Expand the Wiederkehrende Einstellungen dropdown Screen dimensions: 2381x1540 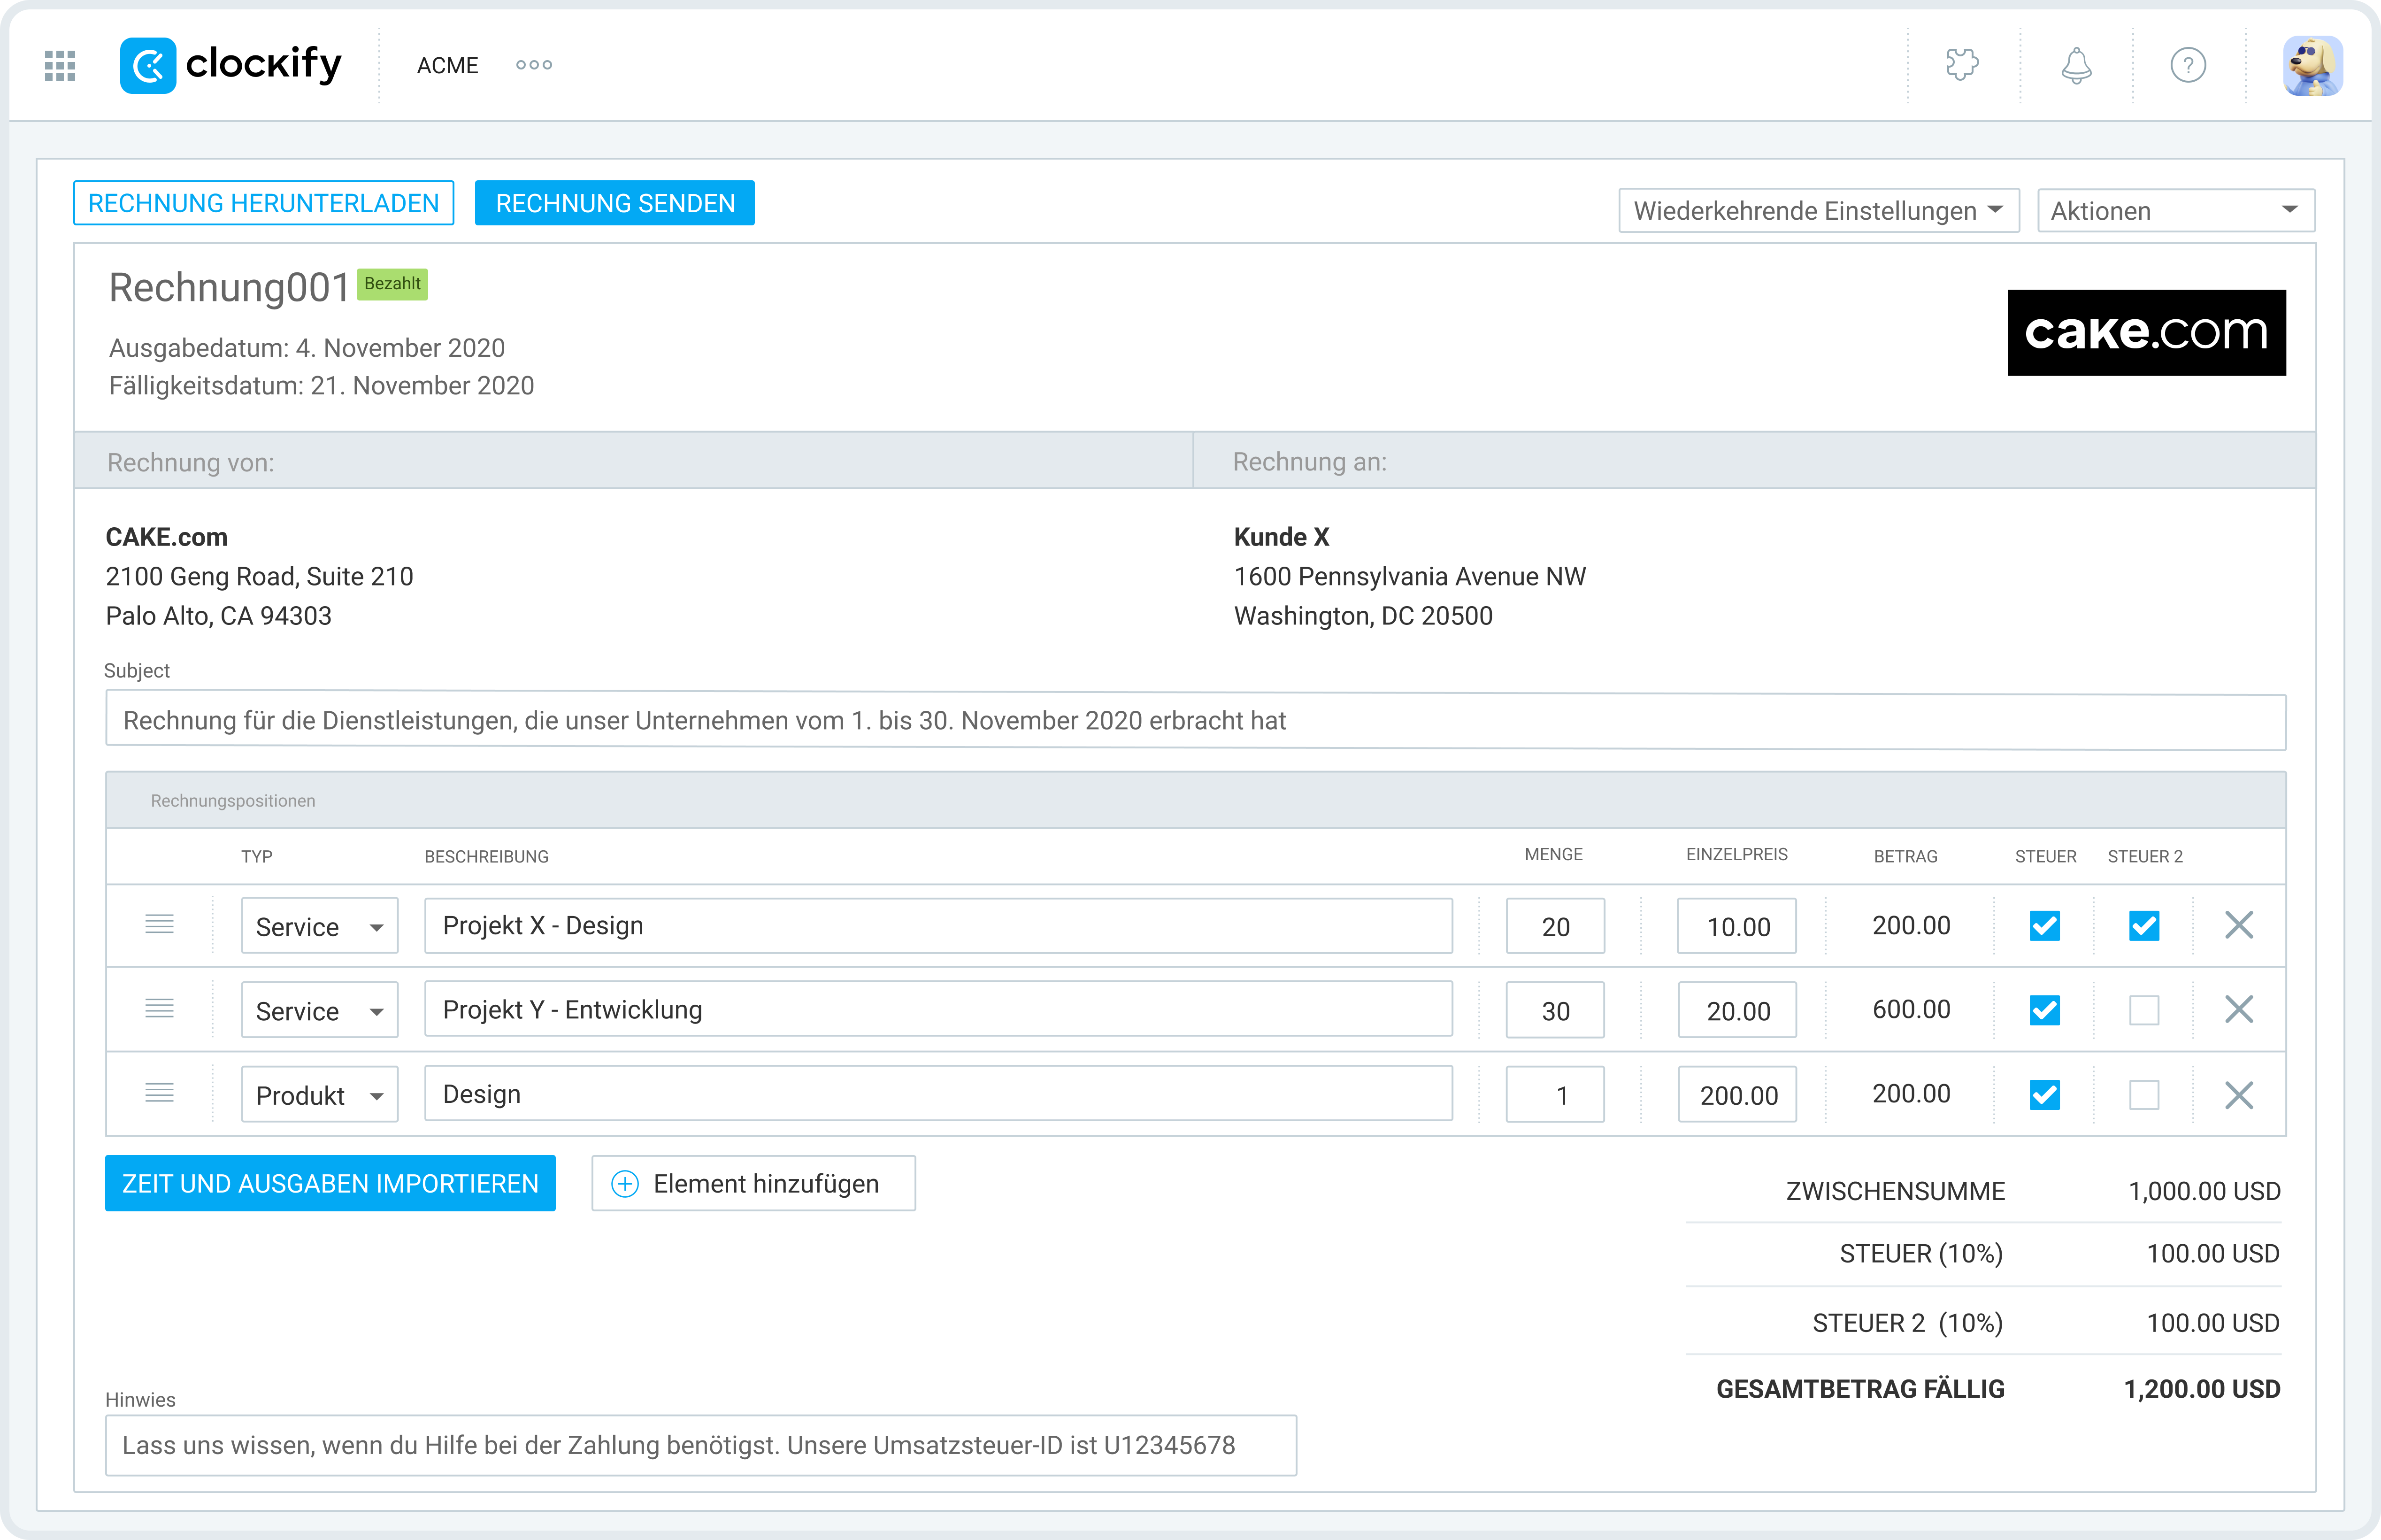pos(1818,209)
